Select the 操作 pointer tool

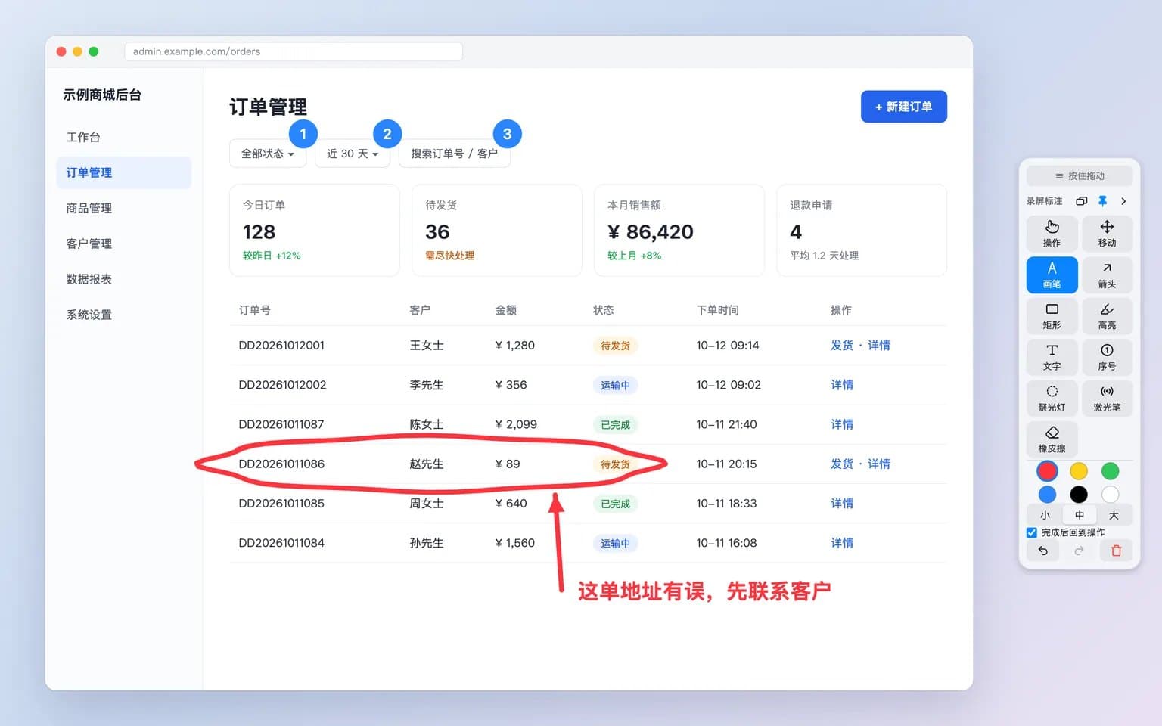click(1052, 233)
